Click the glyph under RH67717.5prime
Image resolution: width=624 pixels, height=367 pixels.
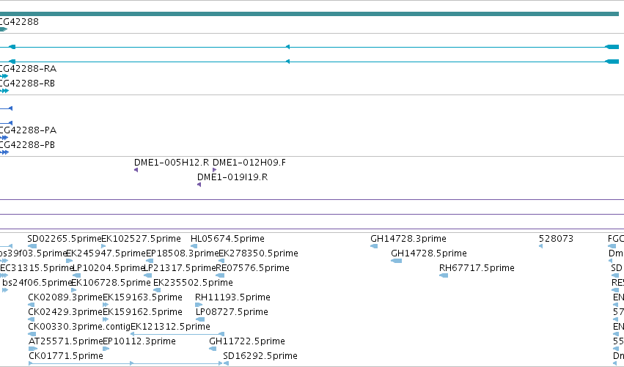(x=444, y=275)
